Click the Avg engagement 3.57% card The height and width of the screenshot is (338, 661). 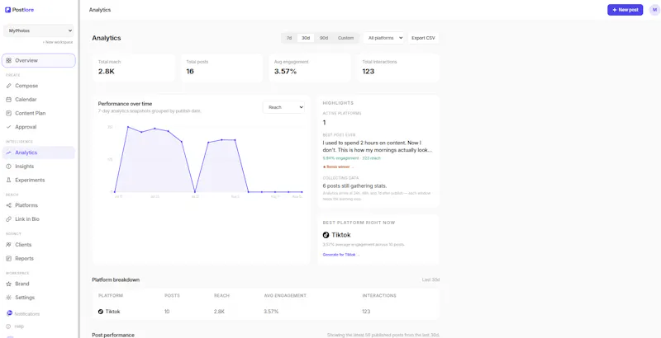pos(309,68)
